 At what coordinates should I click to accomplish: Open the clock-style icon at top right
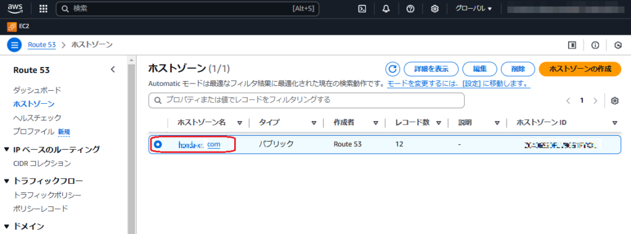tap(618, 45)
